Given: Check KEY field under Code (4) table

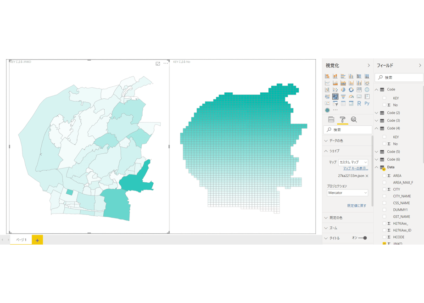Looking at the screenshot, I should pyautogui.click(x=384, y=137).
